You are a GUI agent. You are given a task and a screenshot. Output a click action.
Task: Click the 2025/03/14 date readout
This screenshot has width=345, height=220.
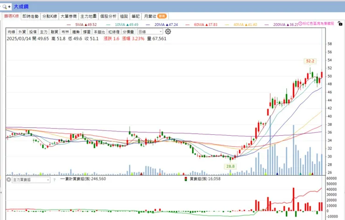pos(19,39)
